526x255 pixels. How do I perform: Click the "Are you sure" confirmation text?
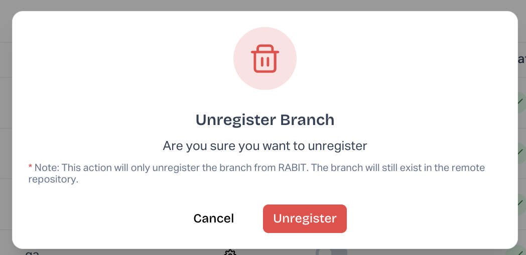pyautogui.click(x=265, y=146)
